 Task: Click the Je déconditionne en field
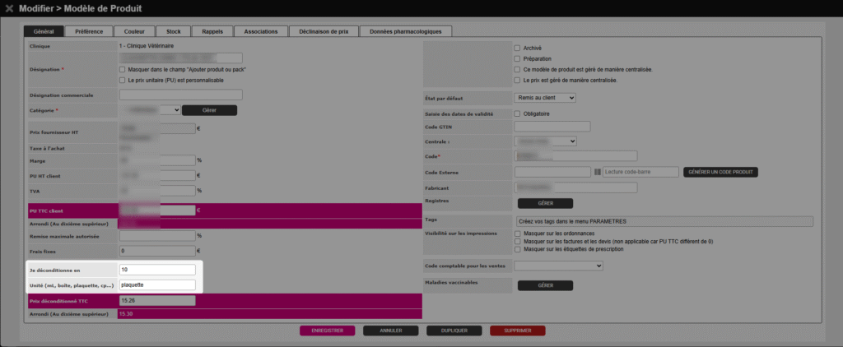click(157, 270)
